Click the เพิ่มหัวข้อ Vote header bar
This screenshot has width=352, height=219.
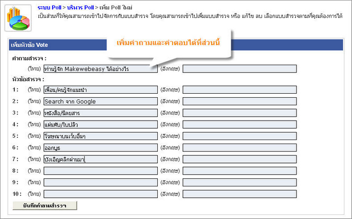176,45
